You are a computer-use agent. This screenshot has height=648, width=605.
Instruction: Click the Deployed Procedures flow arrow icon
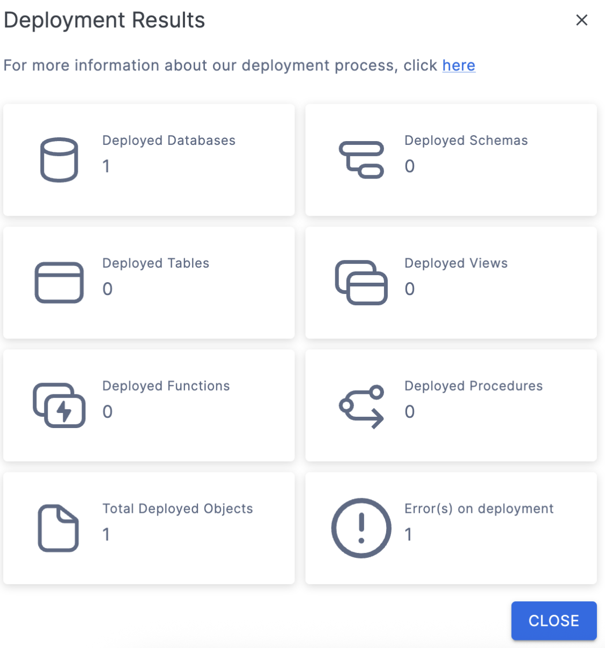coord(361,406)
